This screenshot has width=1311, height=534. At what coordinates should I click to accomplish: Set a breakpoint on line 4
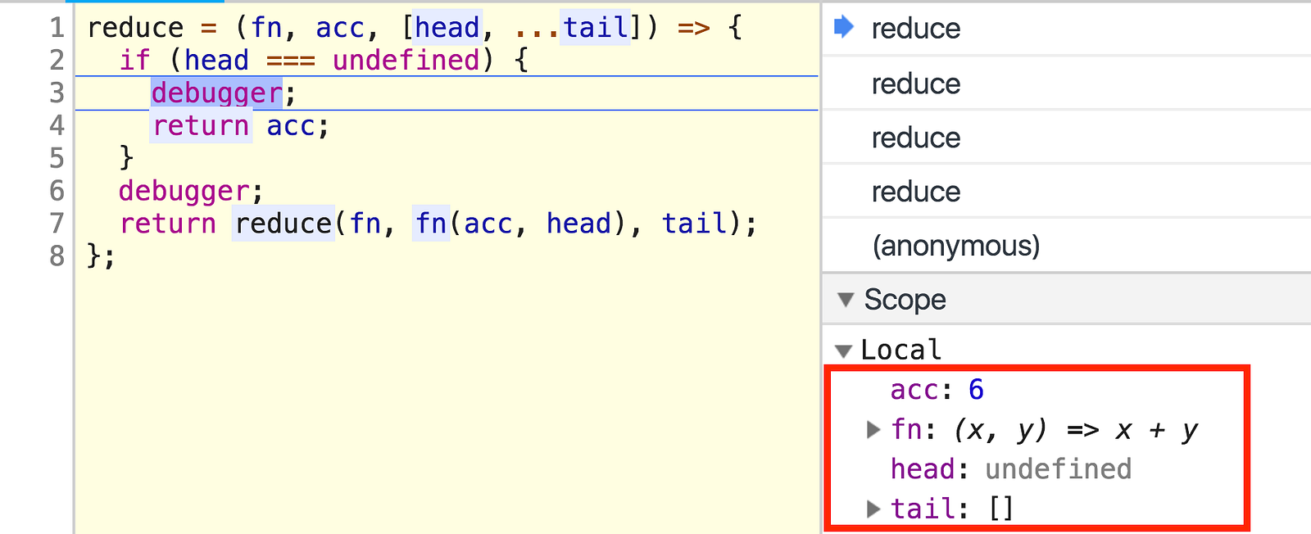(x=57, y=125)
